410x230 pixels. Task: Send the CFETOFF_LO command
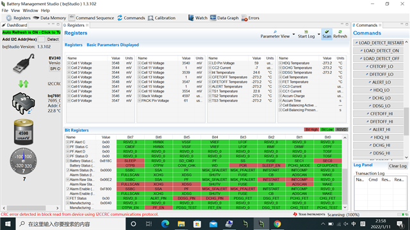tap(379, 66)
